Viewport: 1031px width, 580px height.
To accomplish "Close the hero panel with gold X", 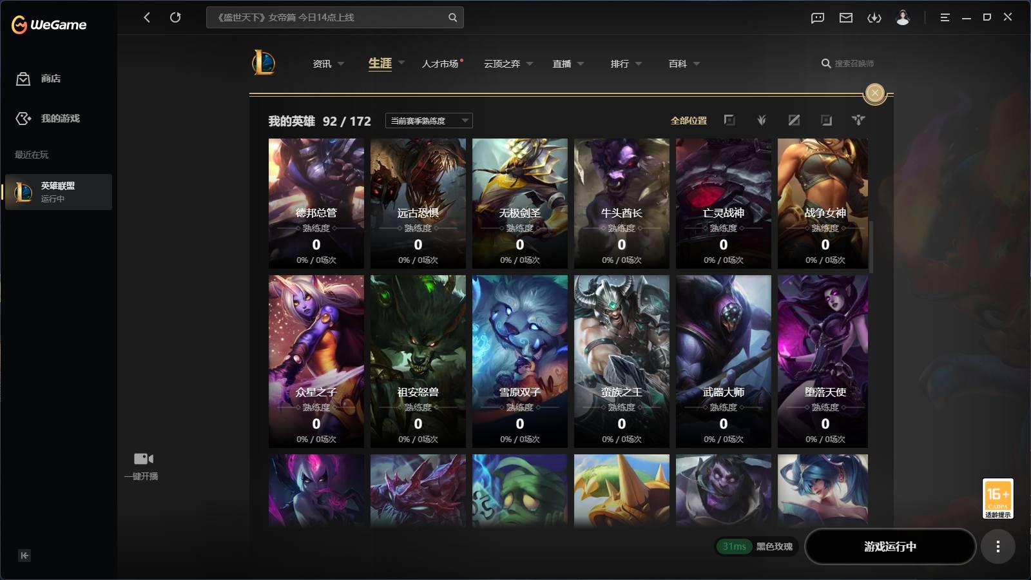I will coord(874,93).
